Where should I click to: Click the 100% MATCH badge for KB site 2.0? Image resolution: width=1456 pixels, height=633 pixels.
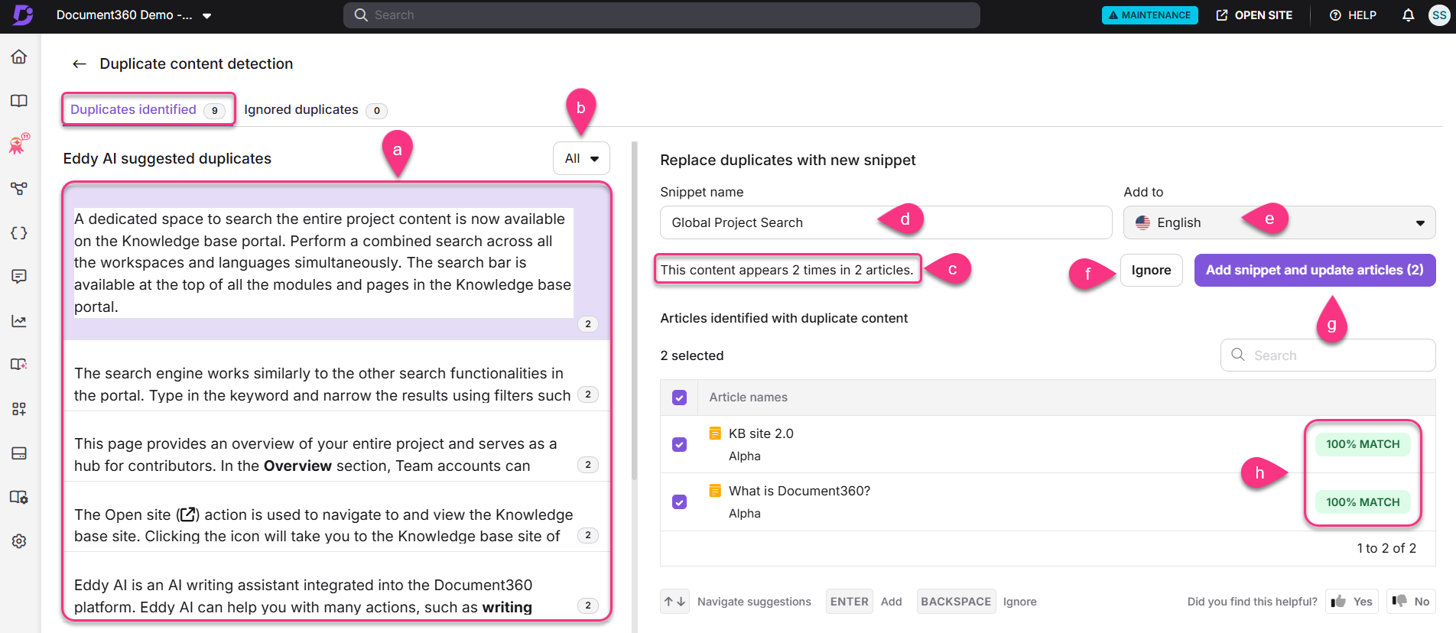click(1363, 444)
